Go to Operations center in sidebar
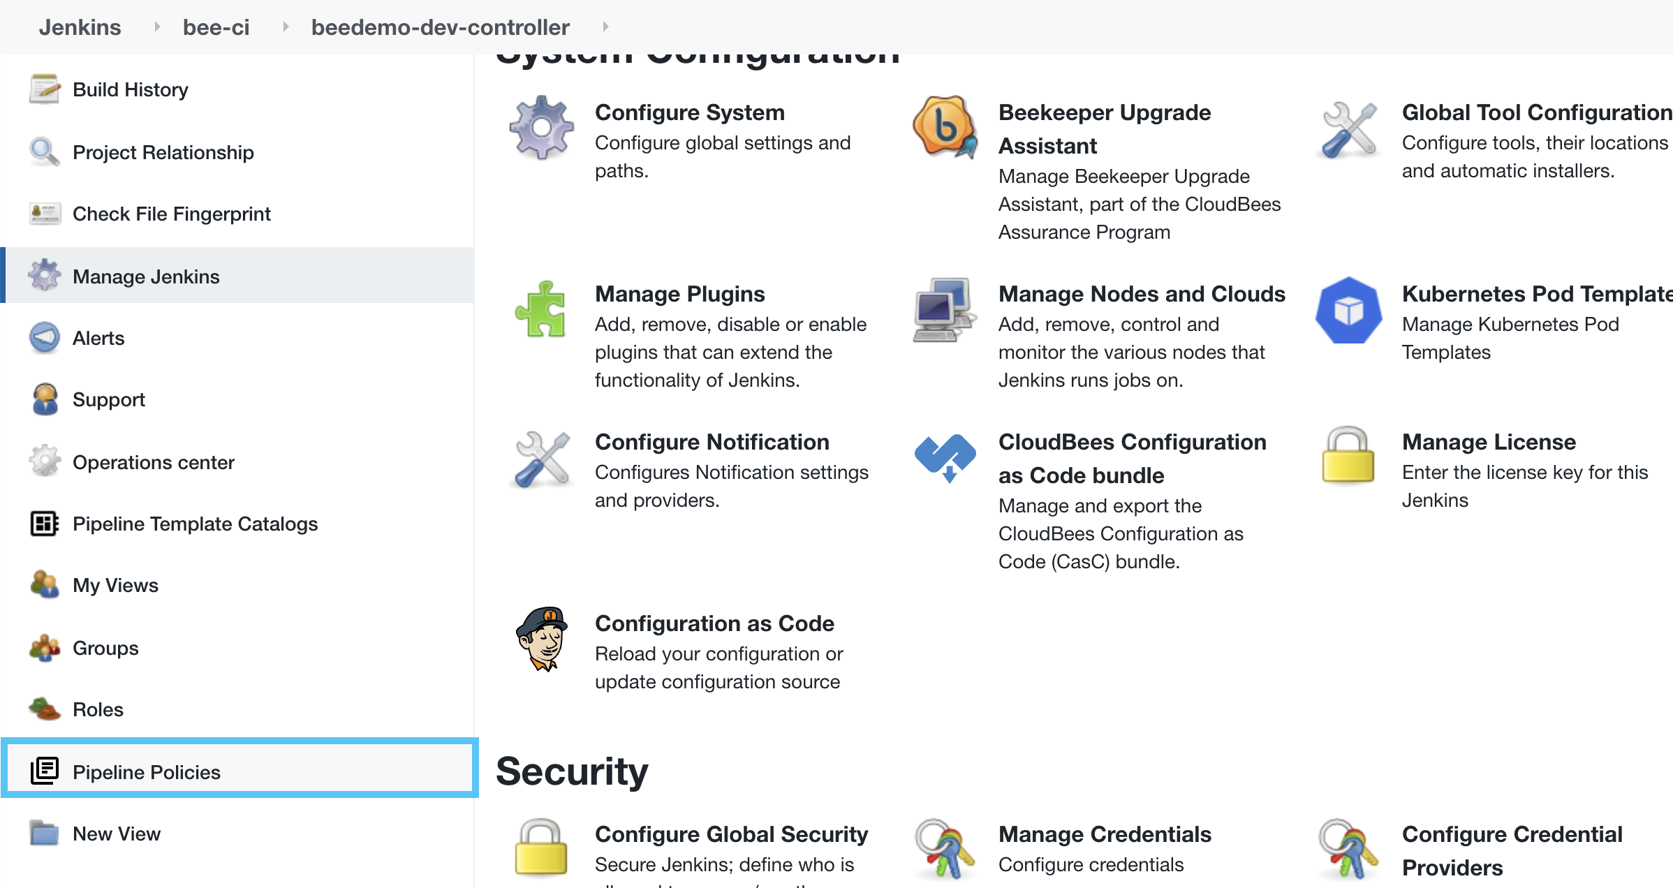 coord(153,462)
